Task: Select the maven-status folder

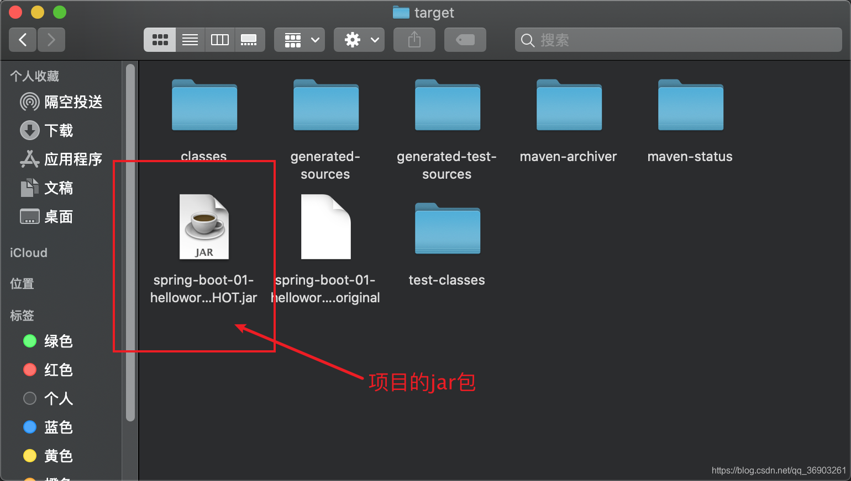Action: [x=690, y=105]
